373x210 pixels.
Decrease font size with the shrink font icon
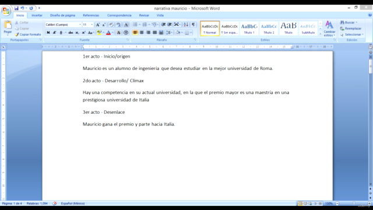tap(104, 24)
